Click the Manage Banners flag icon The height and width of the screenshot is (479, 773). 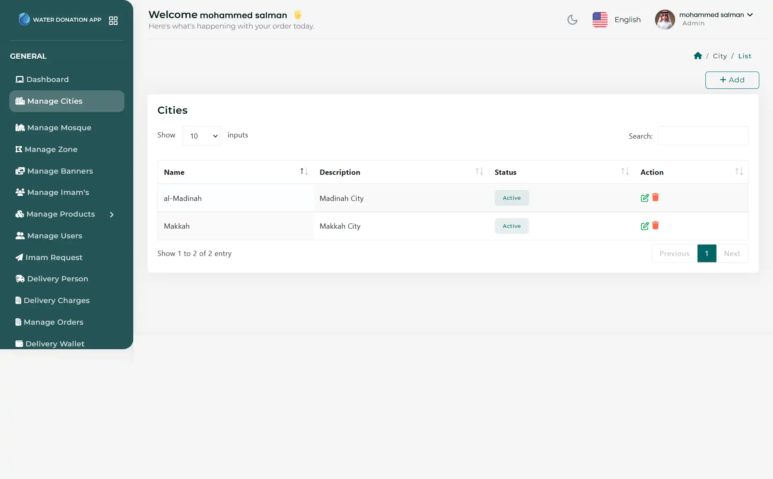click(19, 171)
